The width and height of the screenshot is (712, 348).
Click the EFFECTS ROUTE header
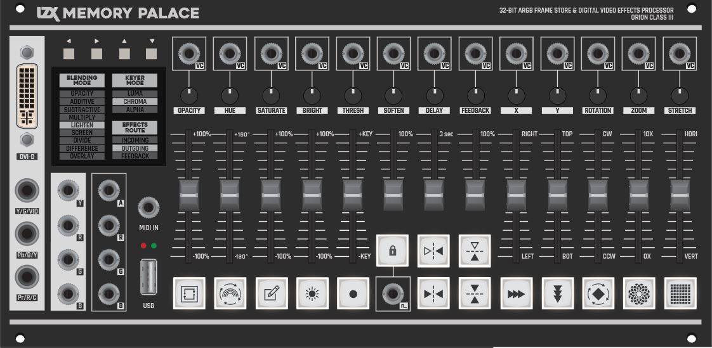click(135, 127)
